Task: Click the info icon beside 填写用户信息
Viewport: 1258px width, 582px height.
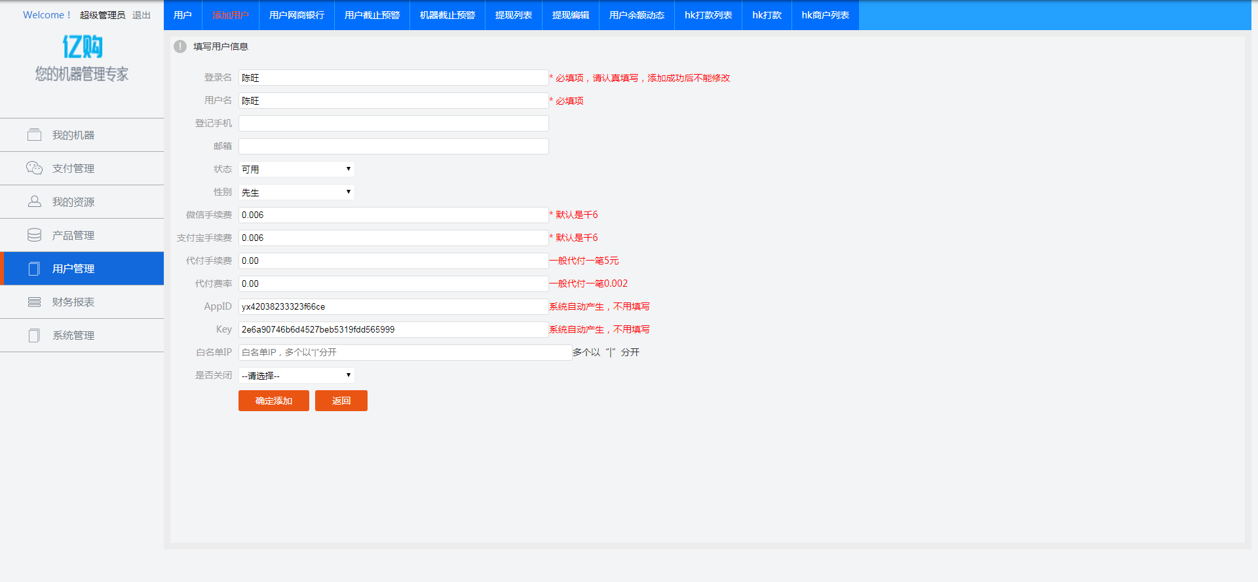Action: (x=180, y=46)
